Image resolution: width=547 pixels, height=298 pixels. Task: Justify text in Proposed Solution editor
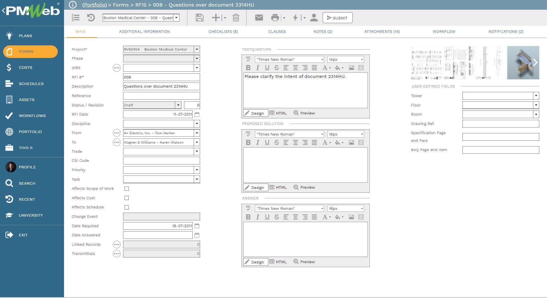coord(314,142)
